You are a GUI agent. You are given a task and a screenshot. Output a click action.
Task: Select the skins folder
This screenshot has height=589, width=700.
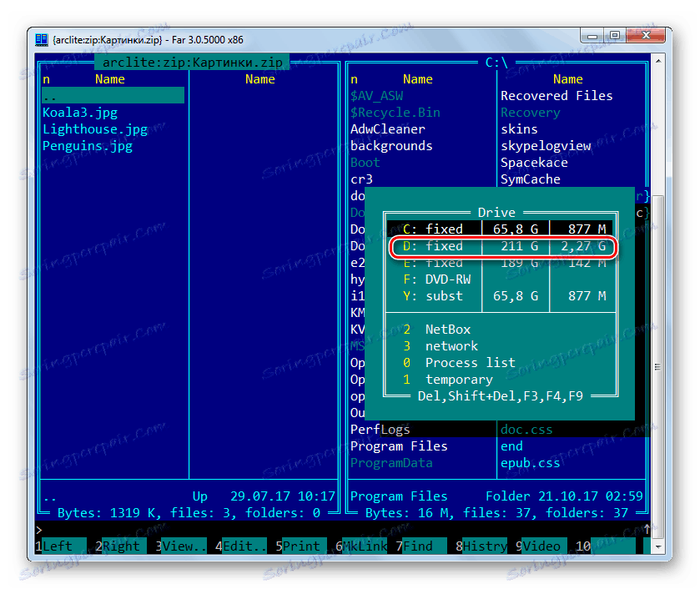(x=519, y=129)
